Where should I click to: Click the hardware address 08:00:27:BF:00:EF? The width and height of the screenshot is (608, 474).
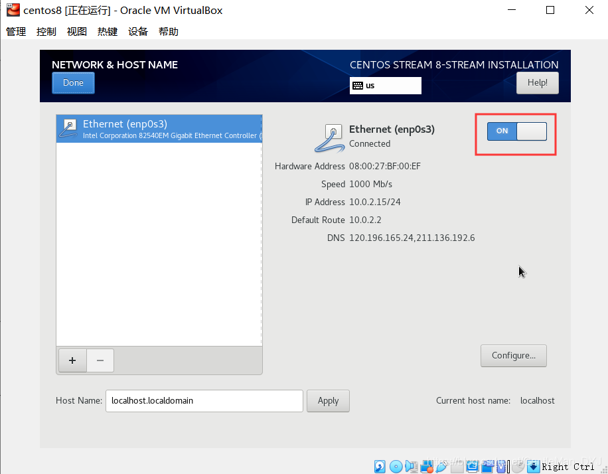[x=385, y=167]
